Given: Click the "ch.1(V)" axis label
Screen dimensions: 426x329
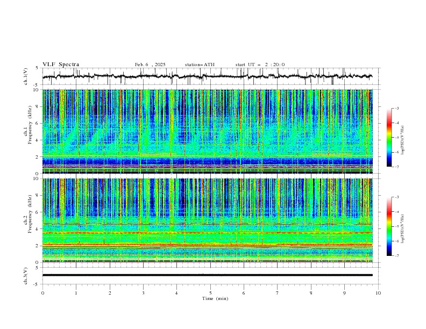Looking at the screenshot, I should coord(26,76).
